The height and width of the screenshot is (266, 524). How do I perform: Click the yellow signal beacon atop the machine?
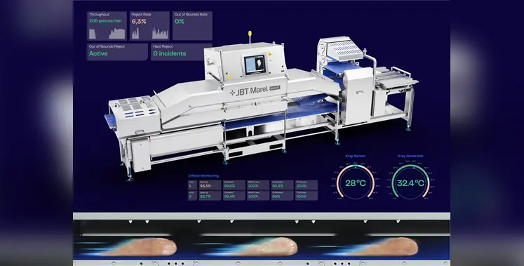point(250,34)
